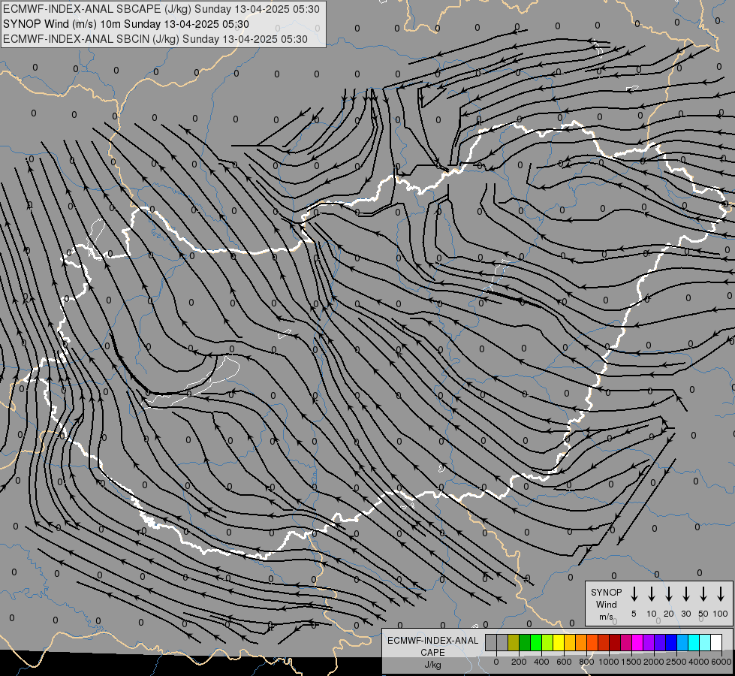This screenshot has height=676, width=735.
Task: Click the CAPE legend label
Action: [432, 653]
